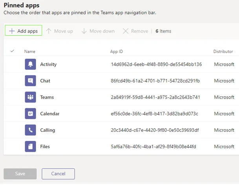The image size is (239, 185).
Task: Toggle the select-all checkmark in header
Action: [x=12, y=51]
